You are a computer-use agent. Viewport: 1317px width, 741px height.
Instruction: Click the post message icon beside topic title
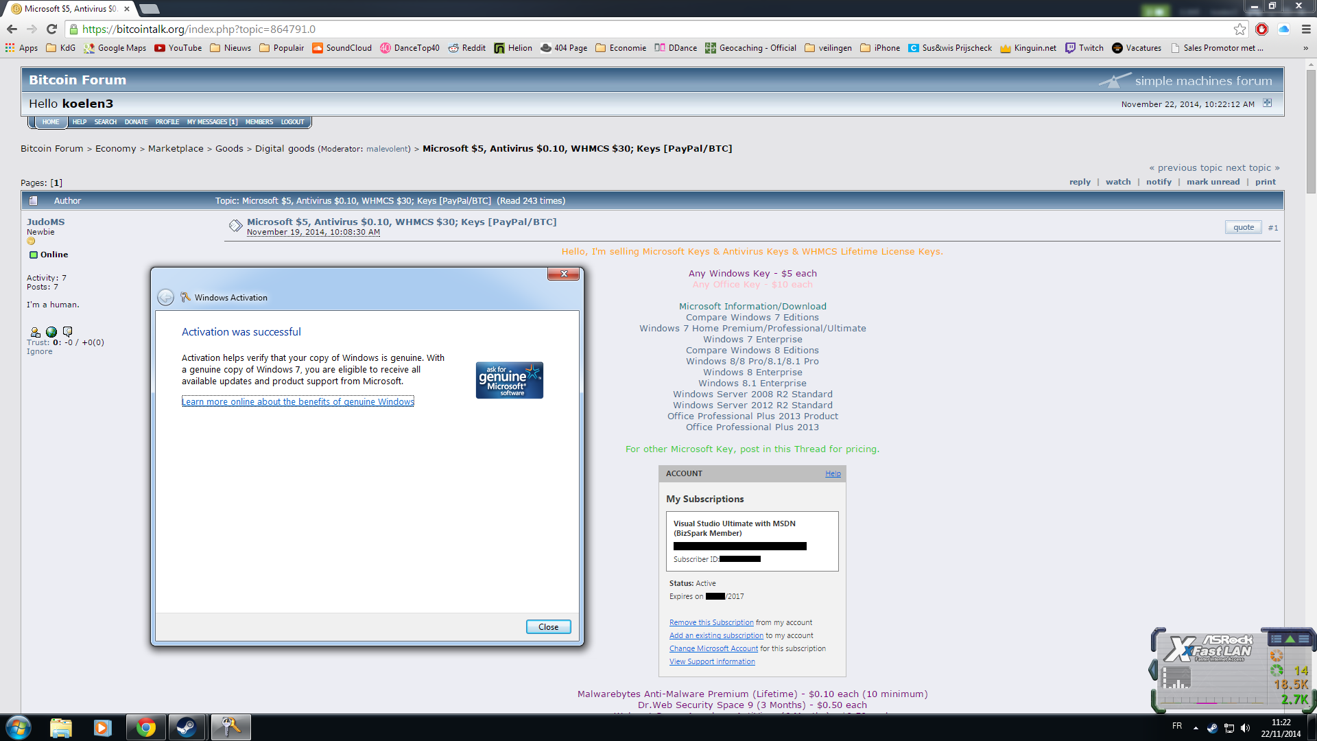tap(235, 226)
